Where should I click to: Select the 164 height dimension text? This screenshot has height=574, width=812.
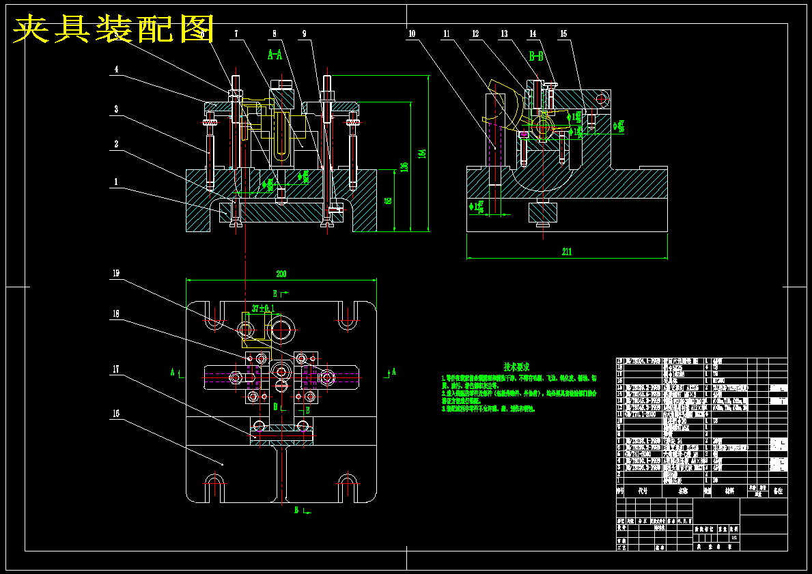pyautogui.click(x=422, y=153)
